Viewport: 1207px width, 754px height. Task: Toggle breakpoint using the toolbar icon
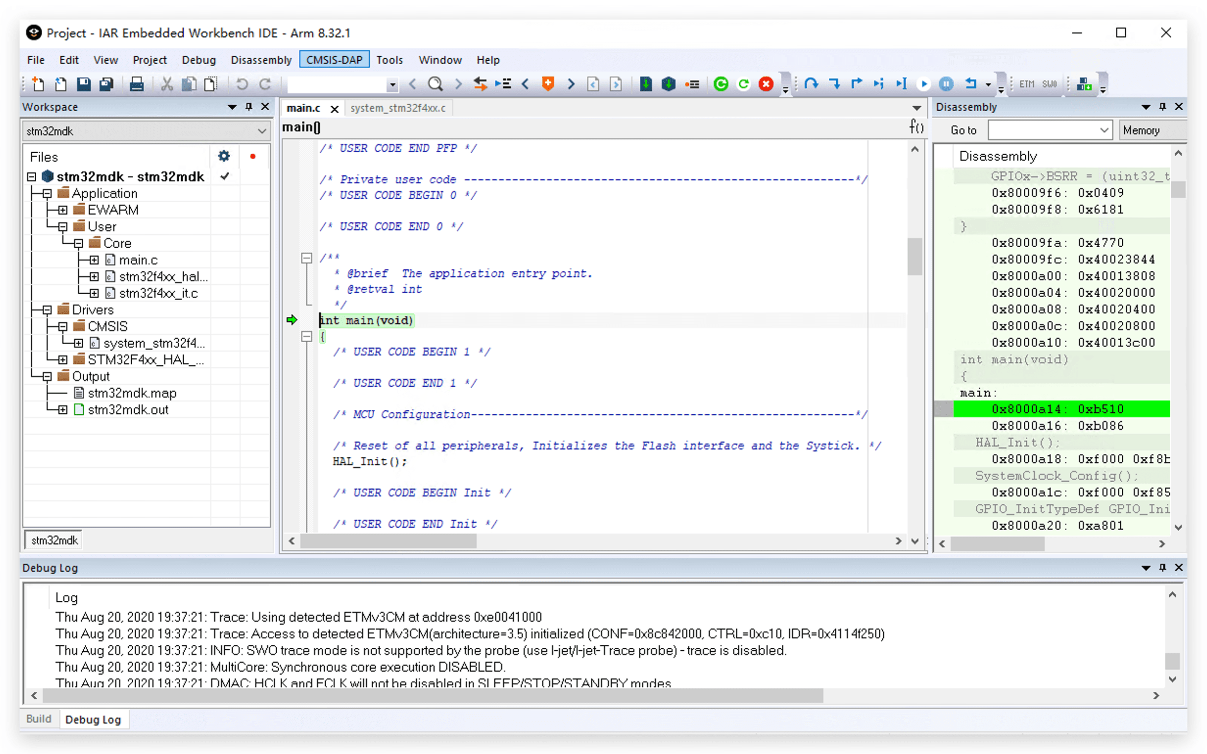click(x=692, y=84)
